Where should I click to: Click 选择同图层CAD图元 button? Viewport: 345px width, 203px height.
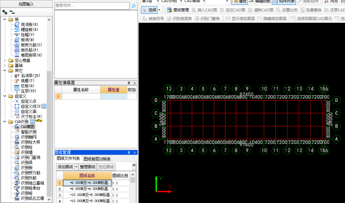click(x=311, y=18)
